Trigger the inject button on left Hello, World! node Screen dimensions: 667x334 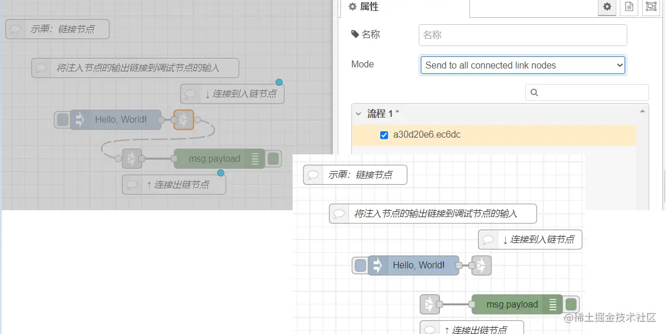pos(63,120)
